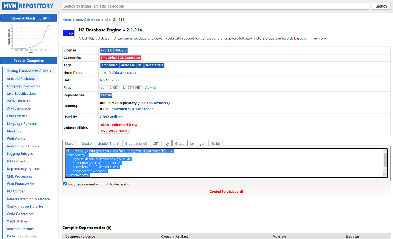
Task: Open Embedded SQL Databases ranking link
Action: [131, 109]
